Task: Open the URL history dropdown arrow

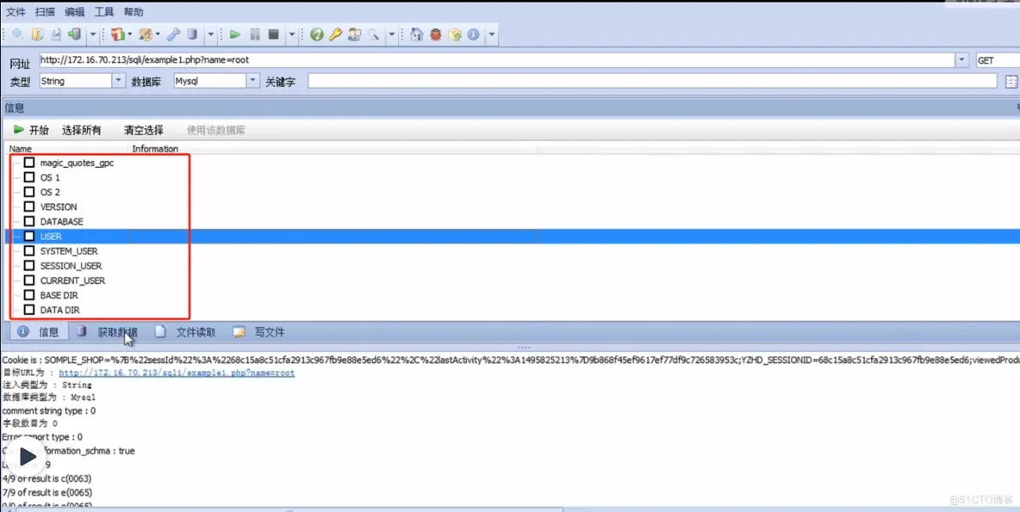Action: click(963, 59)
